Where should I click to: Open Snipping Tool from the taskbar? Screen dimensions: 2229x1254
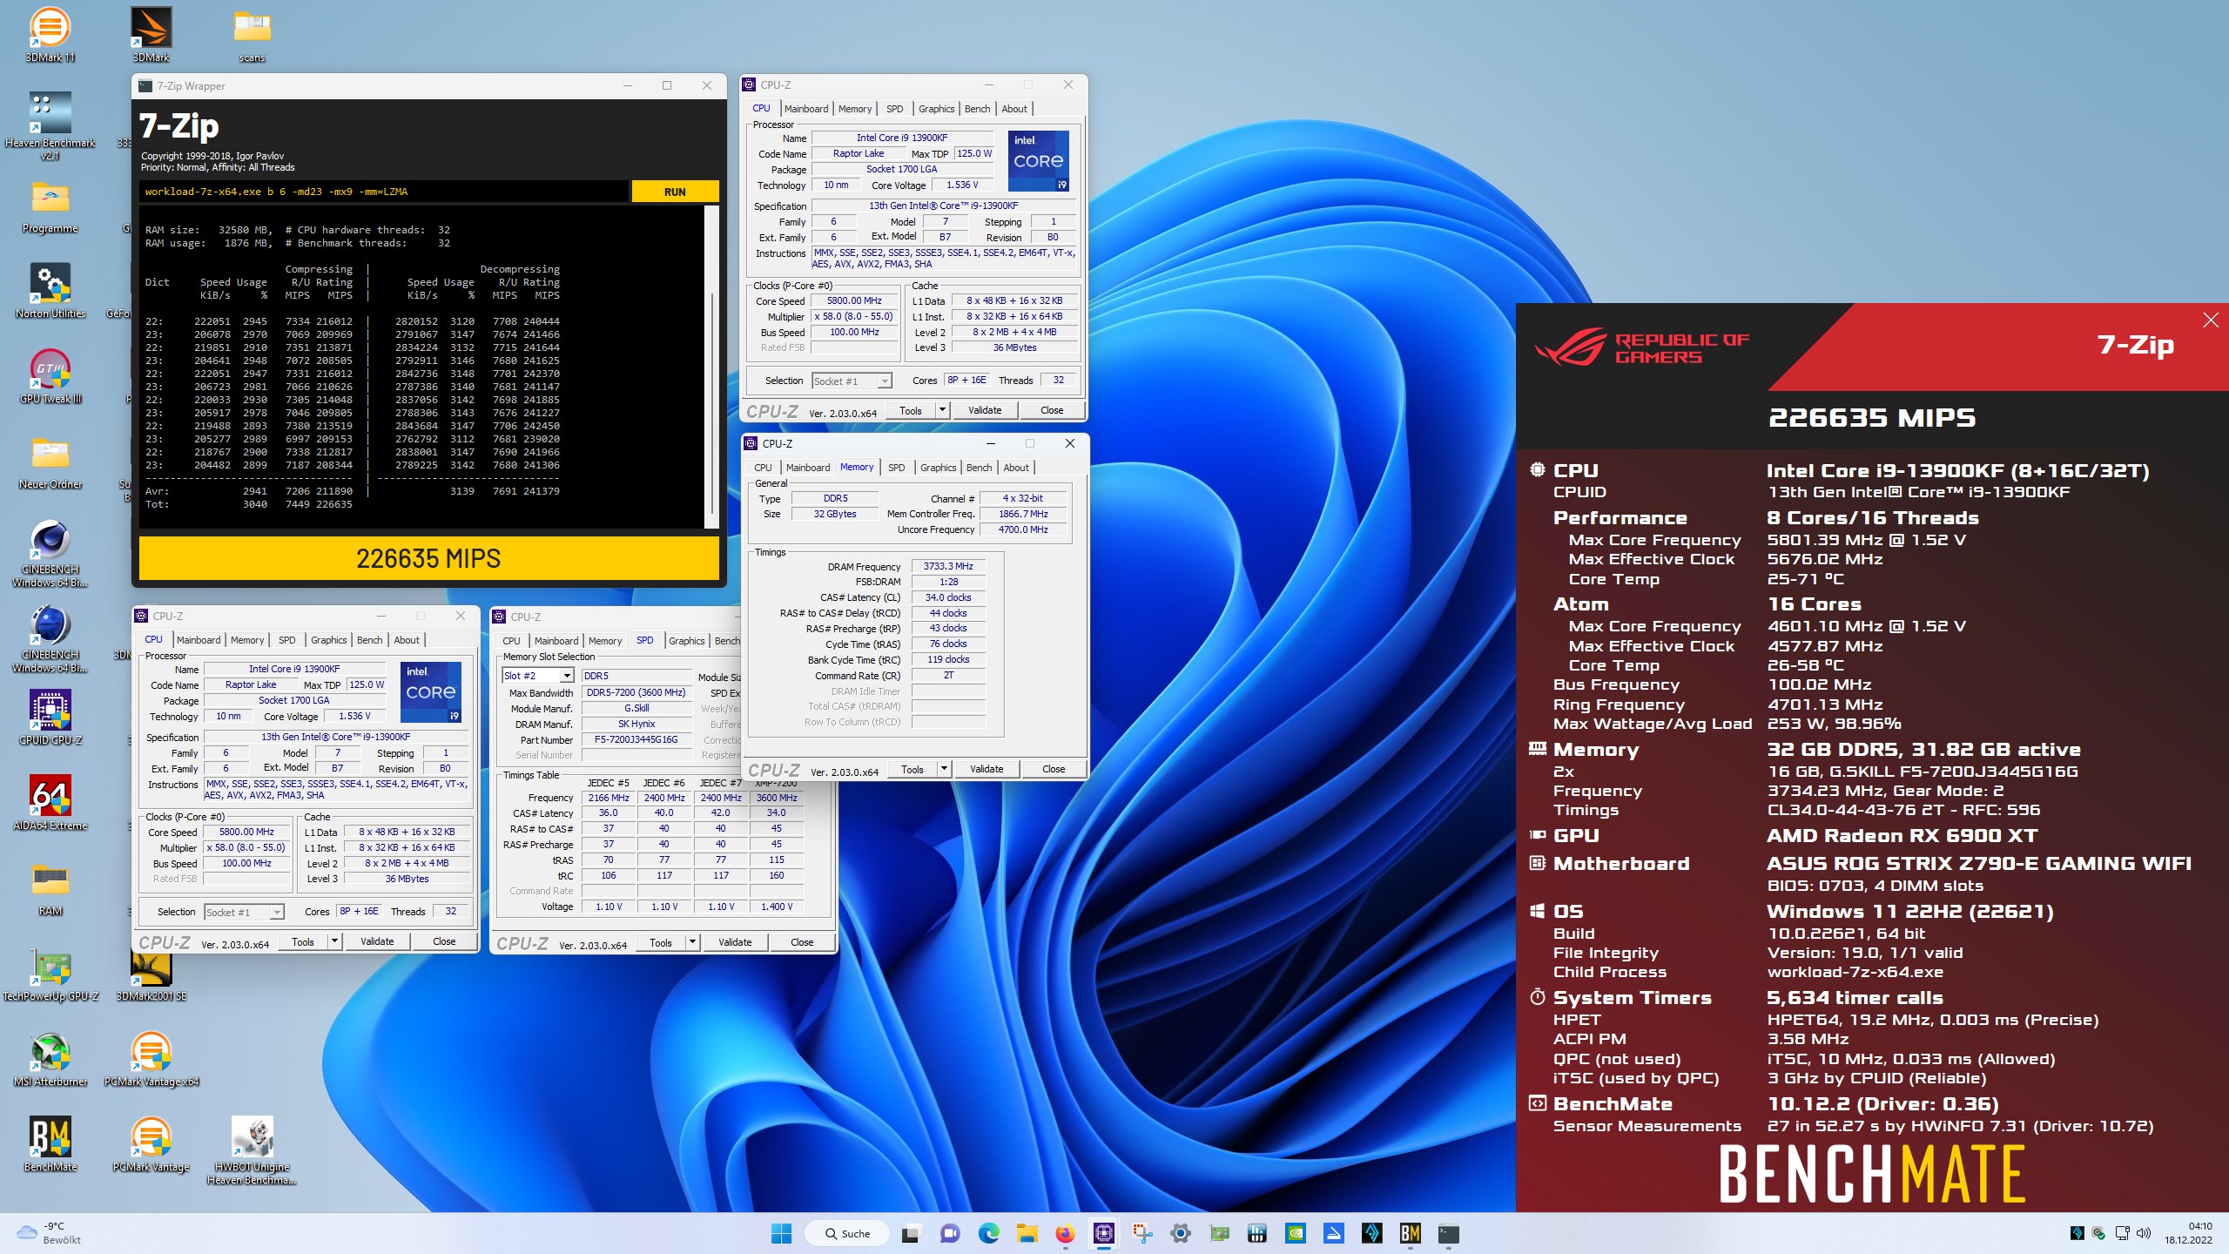click(x=1141, y=1233)
